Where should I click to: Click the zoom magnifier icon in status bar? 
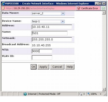click(x=88, y=94)
